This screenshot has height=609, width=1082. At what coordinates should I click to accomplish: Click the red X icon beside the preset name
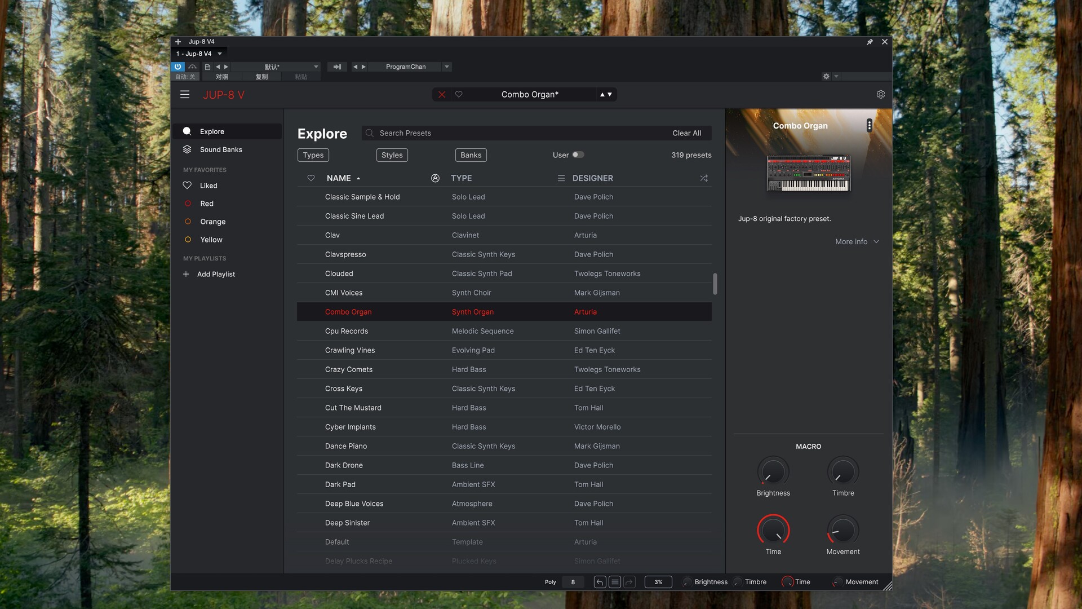(x=442, y=95)
